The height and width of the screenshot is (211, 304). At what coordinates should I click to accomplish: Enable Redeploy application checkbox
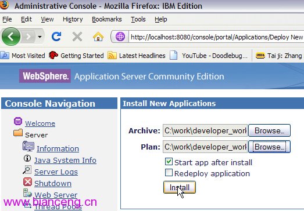point(169,173)
